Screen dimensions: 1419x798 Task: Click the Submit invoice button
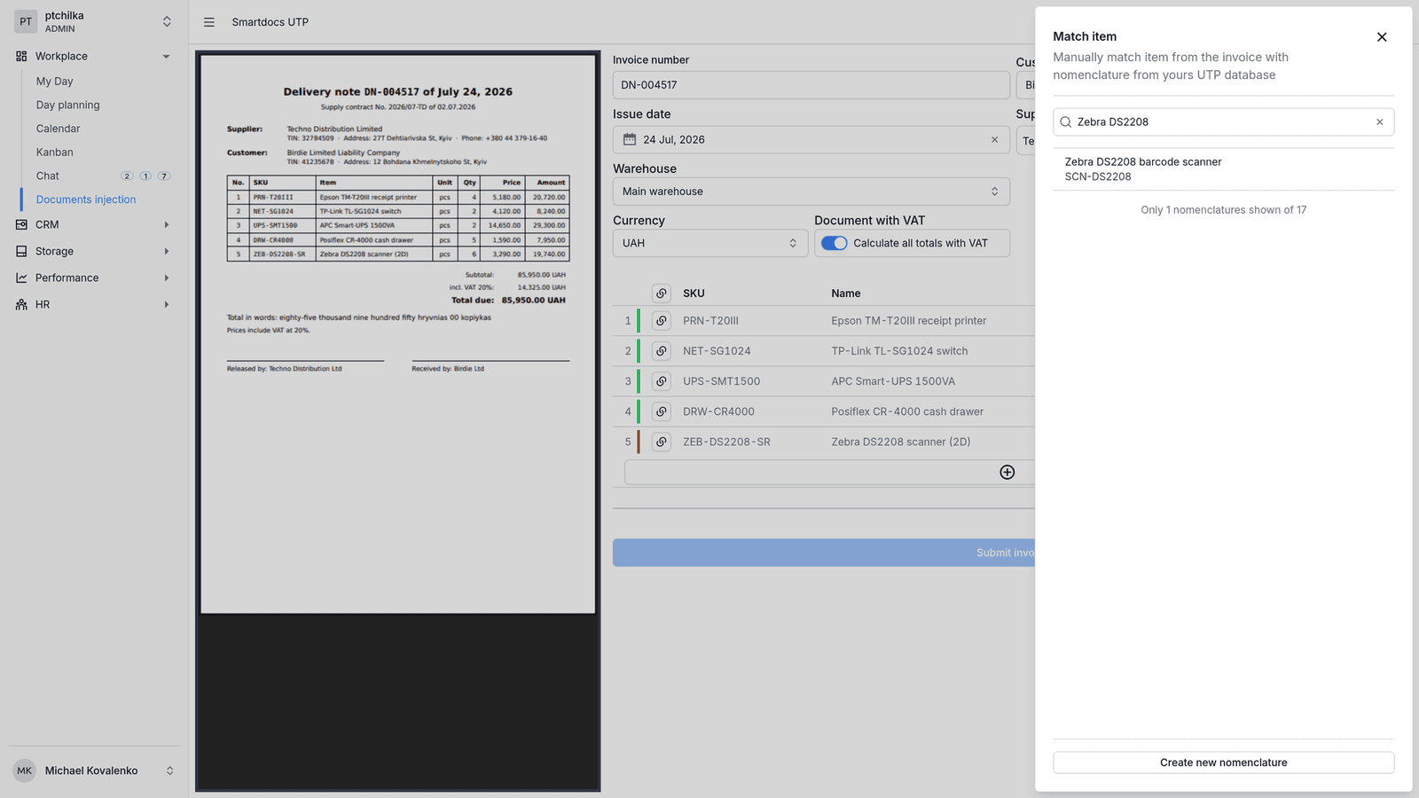pyautogui.click(x=824, y=552)
